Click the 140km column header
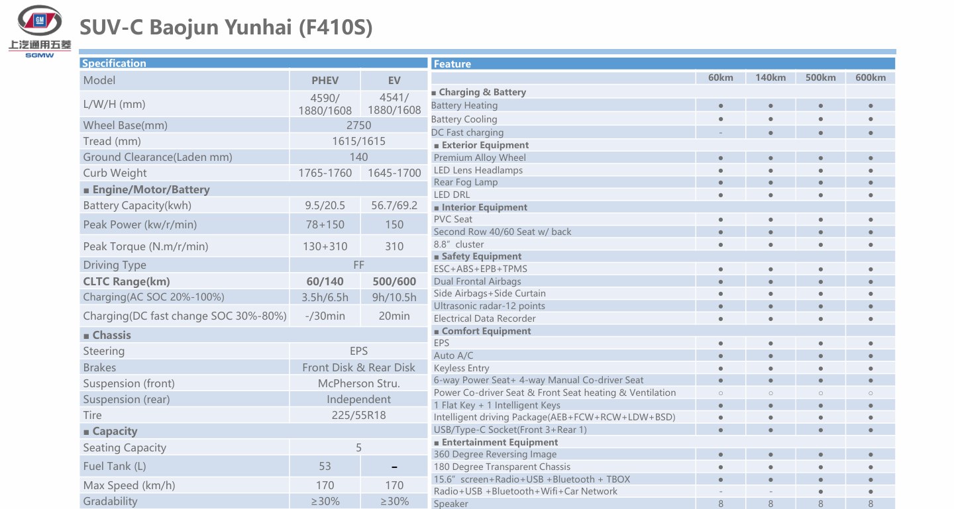The width and height of the screenshot is (954, 509). pos(770,77)
